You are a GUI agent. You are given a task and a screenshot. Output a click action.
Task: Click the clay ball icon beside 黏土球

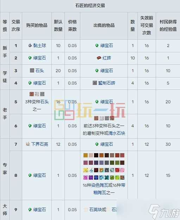pyautogui.click(x=30, y=46)
